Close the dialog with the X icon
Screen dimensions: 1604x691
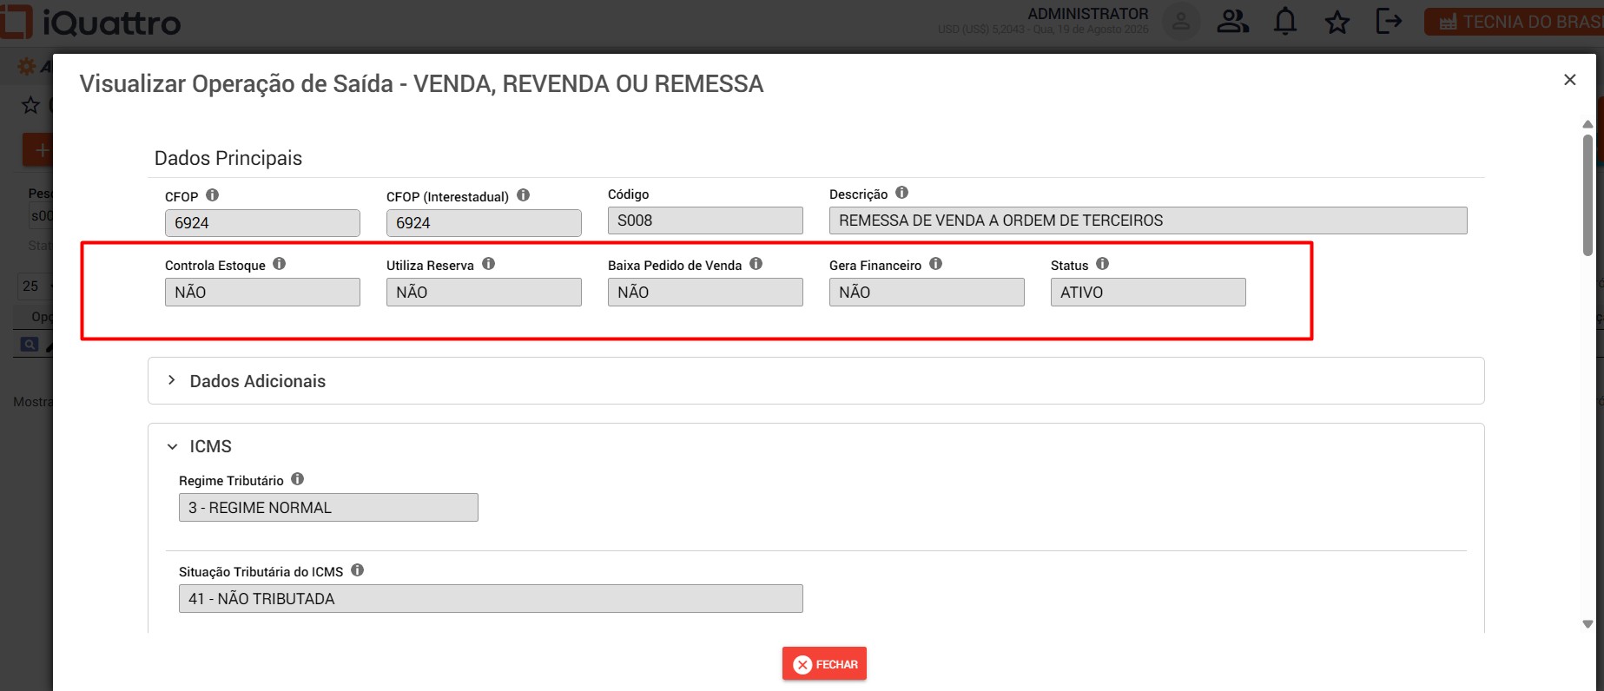point(1570,80)
